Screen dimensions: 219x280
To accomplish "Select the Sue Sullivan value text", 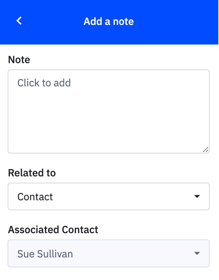I will click(45, 254).
